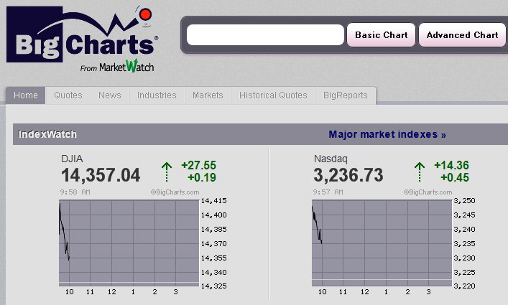Viewport: 508px width, 305px height.
Task: Switch to the BigReports tab
Action: 346,95
